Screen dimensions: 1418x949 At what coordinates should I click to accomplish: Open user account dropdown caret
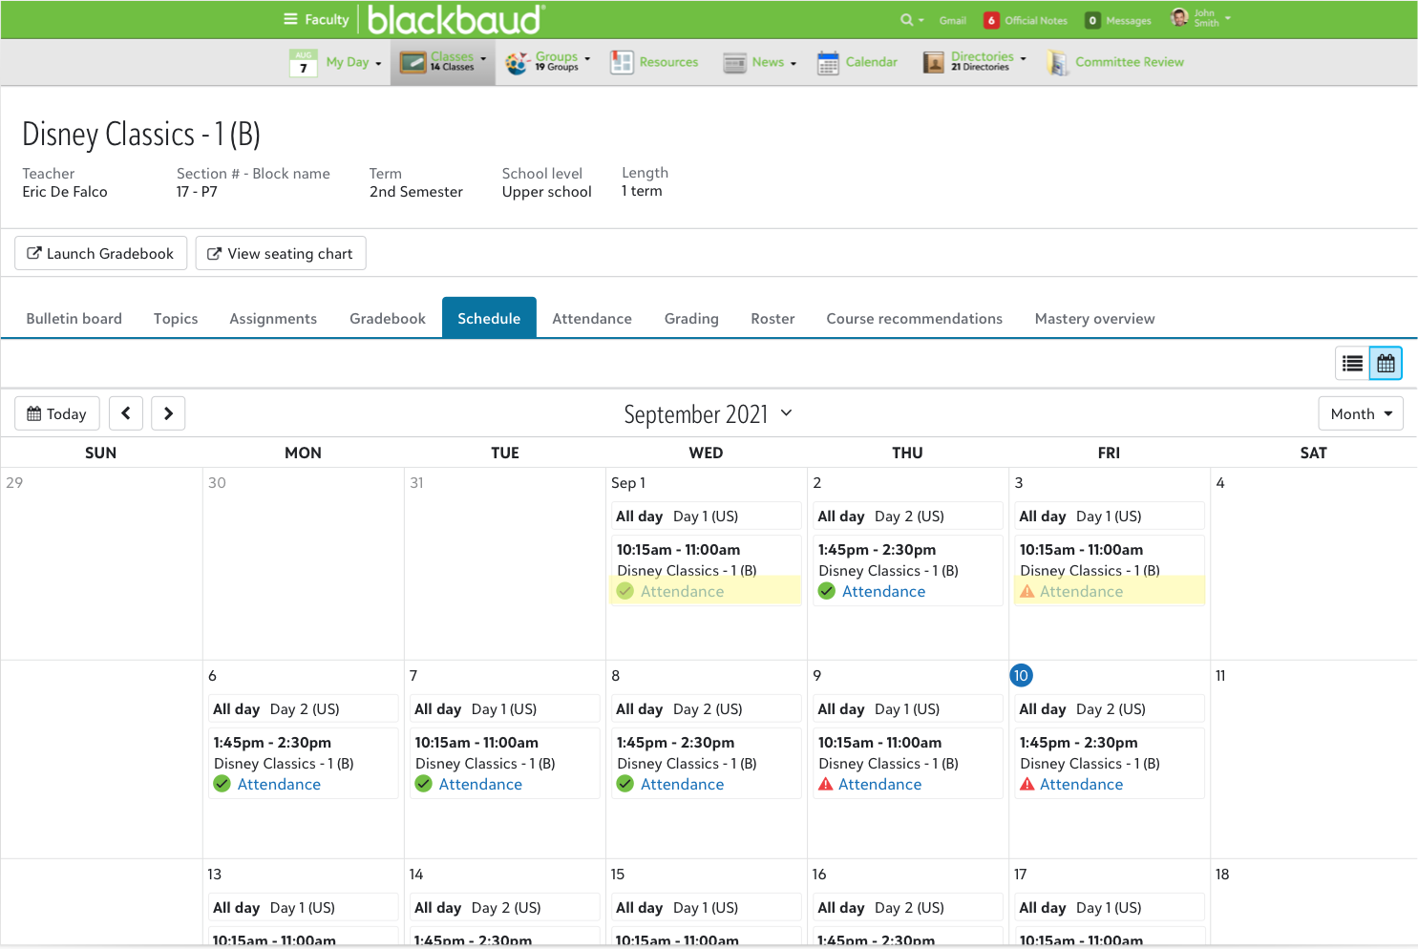coord(1228,18)
